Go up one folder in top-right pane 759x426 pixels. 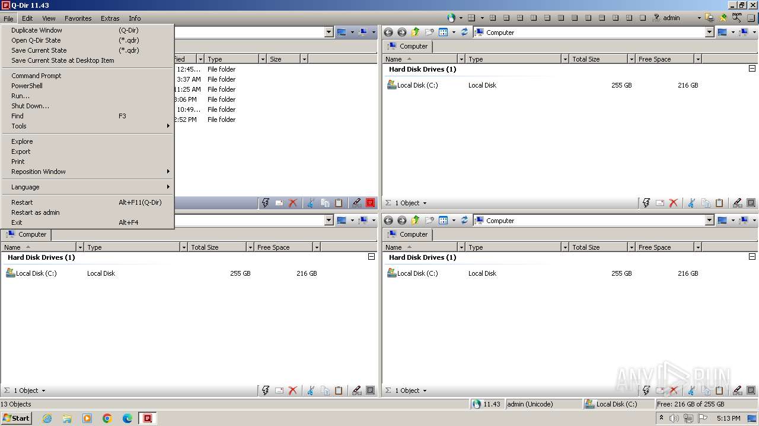click(415, 33)
